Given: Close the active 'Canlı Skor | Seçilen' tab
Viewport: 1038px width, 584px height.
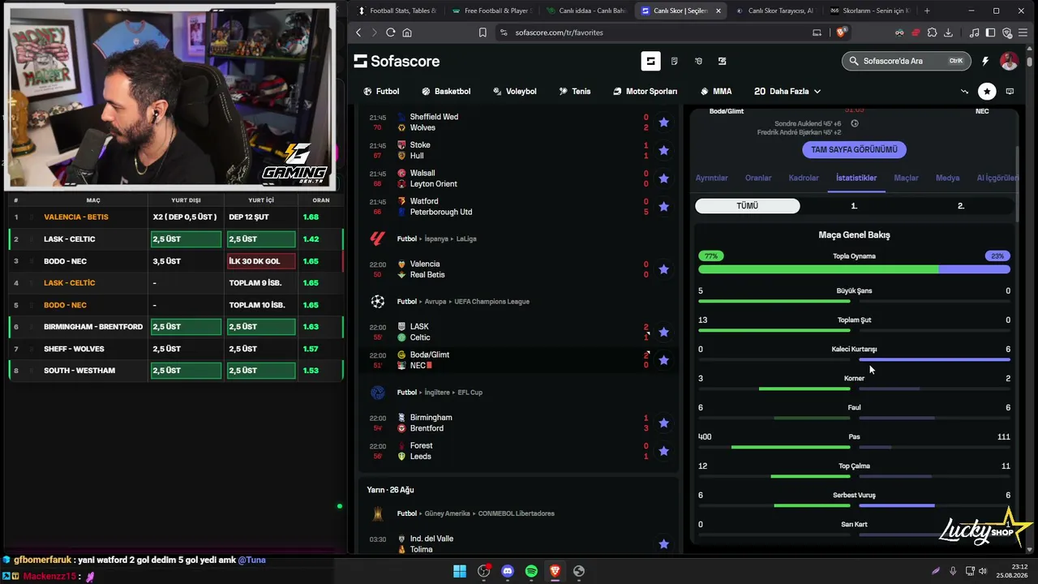Looking at the screenshot, I should click(718, 11).
